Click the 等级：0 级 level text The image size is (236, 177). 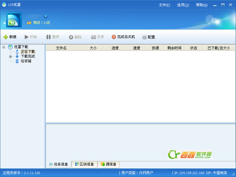pos(42,23)
